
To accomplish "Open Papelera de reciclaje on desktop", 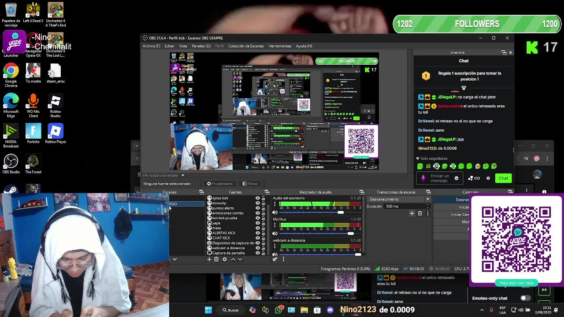I will pyautogui.click(x=11, y=15).
